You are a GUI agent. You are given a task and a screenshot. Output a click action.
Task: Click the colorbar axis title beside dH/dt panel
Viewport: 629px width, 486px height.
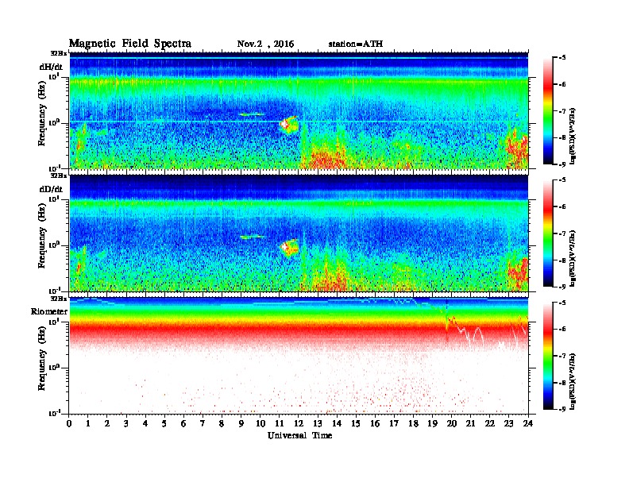[573, 135]
